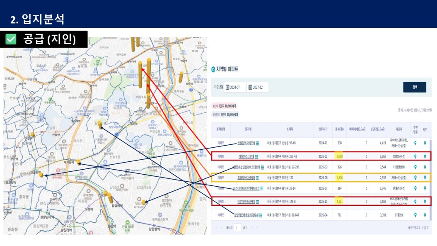
Task: Open the 청량리롯데캐슬하이루체 complex link
Action: pos(246,215)
